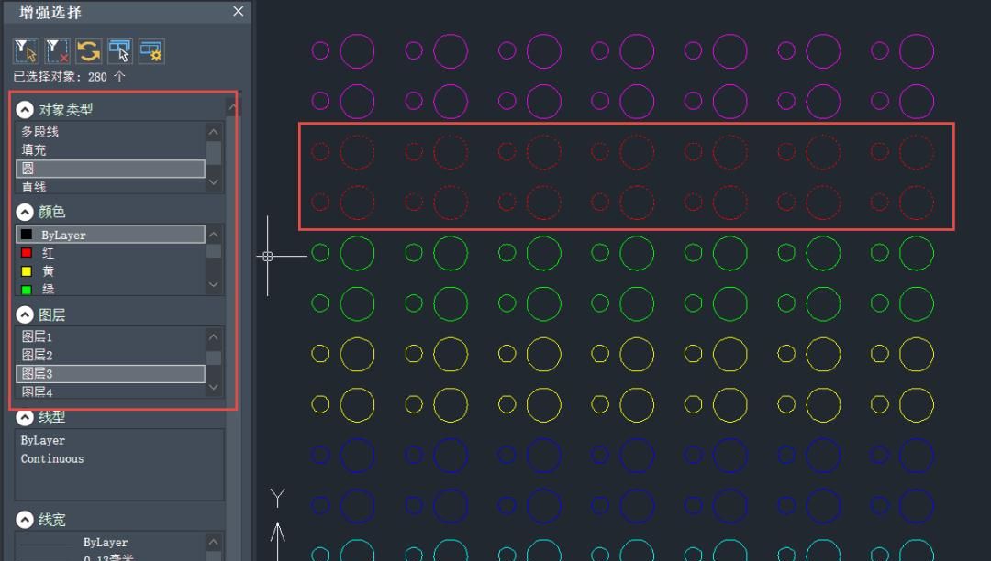
Task: Close the 增强选择 panel
Action: (239, 11)
